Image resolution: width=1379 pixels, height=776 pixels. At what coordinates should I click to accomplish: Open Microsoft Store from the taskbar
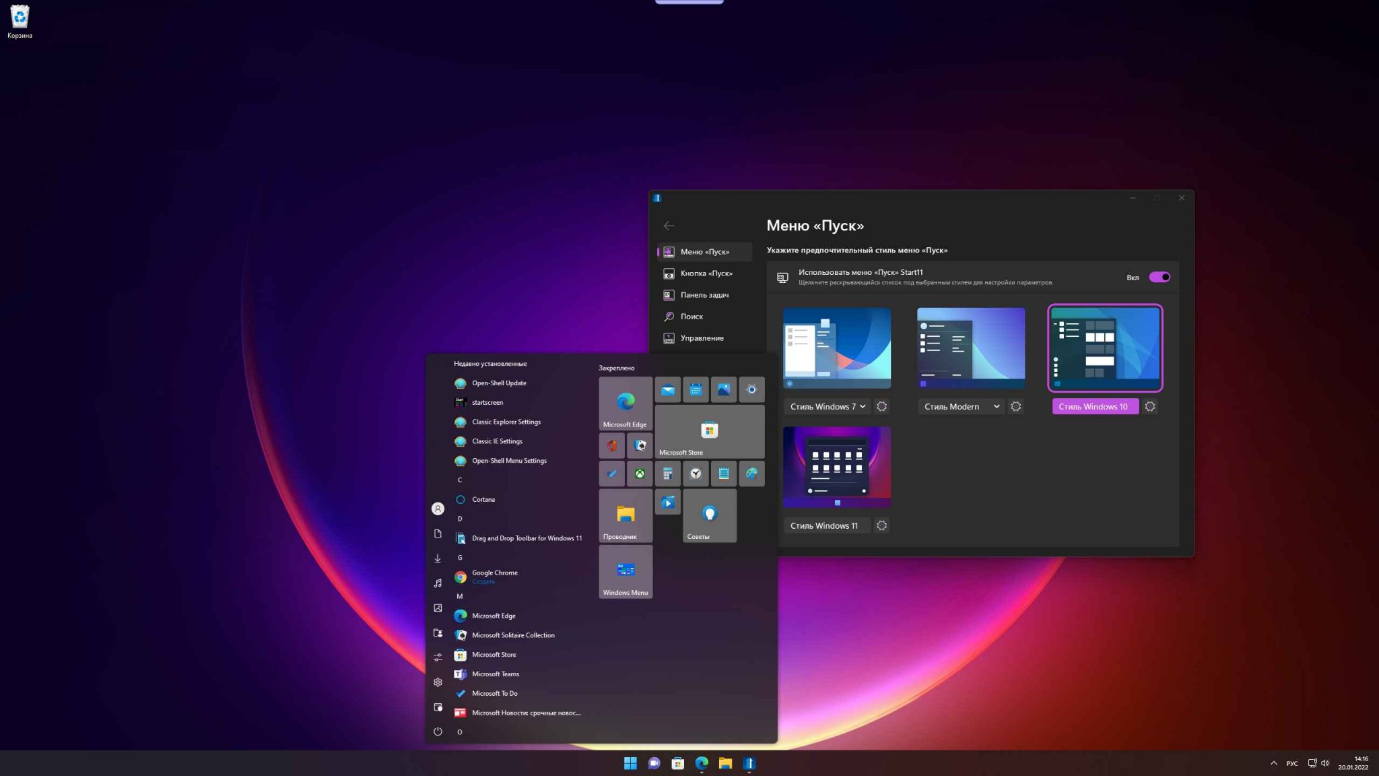pyautogui.click(x=678, y=763)
